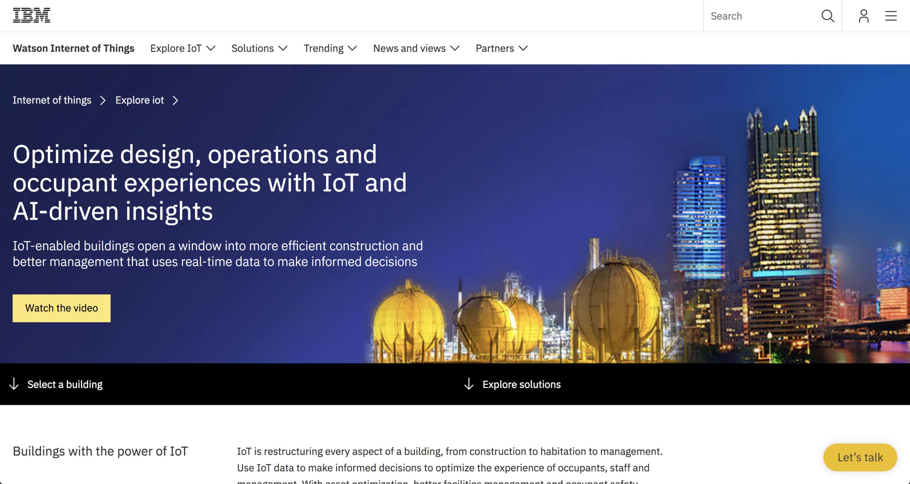Click chevron after Explore iot breadcrumb
Screen dimensions: 910x484
[175, 100]
